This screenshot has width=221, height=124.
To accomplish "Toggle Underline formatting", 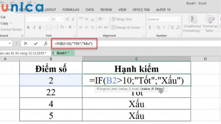I will pos(40,27).
